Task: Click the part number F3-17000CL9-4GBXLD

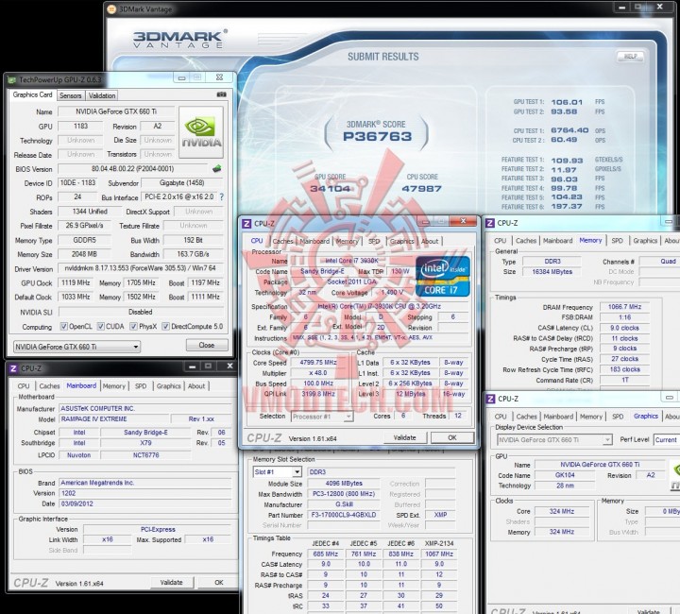Action: point(344,515)
